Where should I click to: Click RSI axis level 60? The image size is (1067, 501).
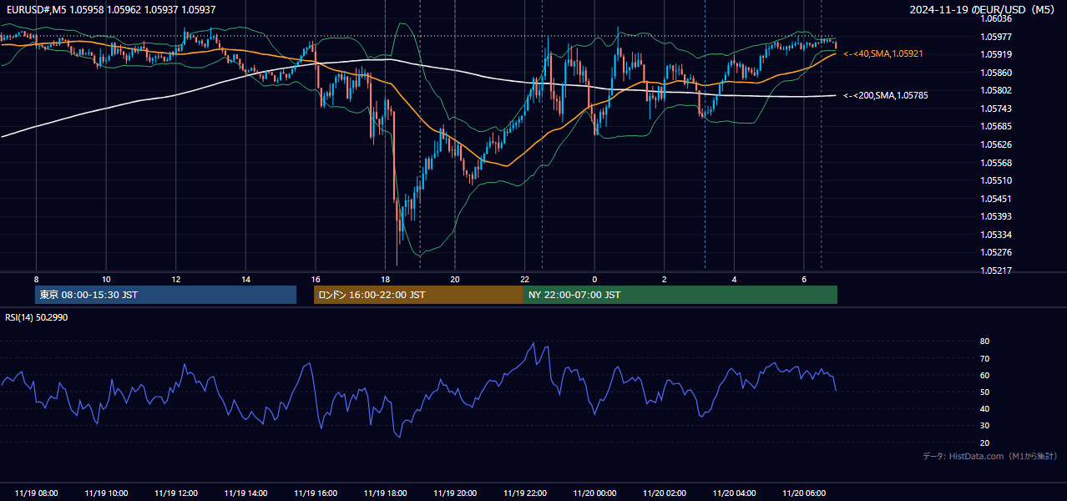click(984, 375)
